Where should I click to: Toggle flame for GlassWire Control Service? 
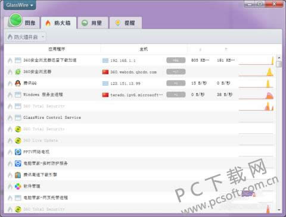tap(10, 118)
